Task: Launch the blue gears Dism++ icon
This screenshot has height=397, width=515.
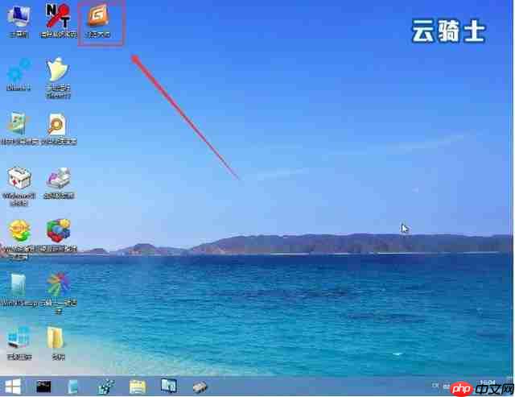Action: coord(19,72)
